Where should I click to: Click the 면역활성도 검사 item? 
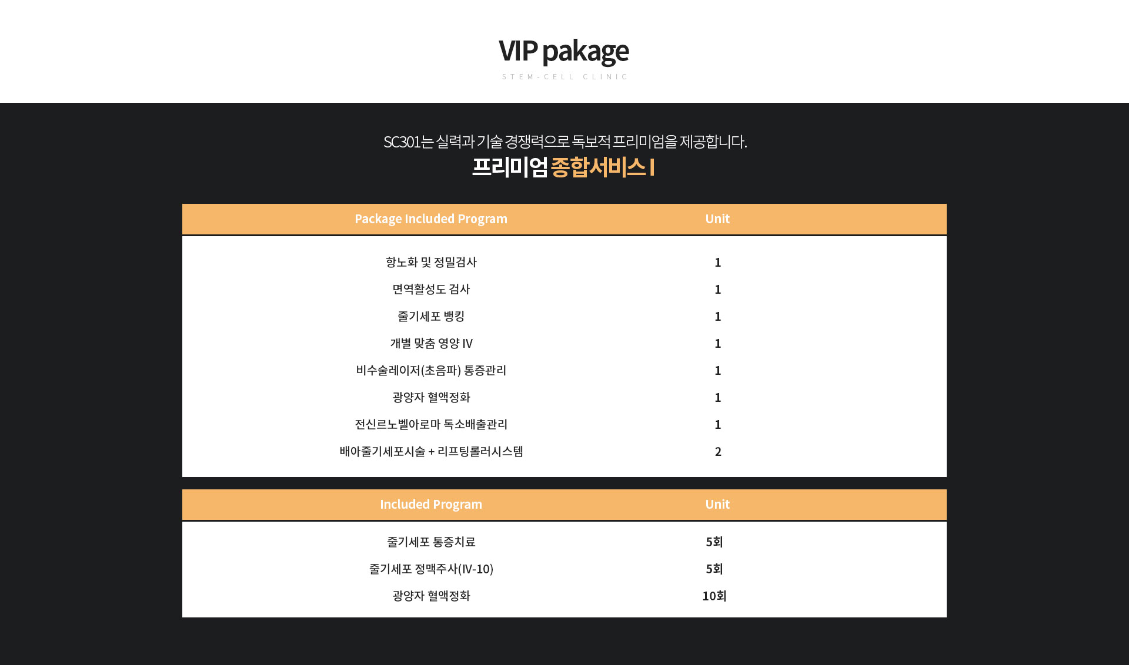tap(431, 289)
